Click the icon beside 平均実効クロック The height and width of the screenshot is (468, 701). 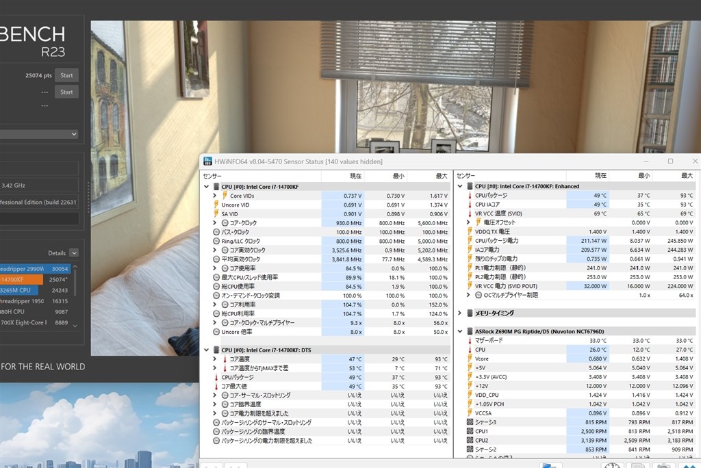click(216, 259)
